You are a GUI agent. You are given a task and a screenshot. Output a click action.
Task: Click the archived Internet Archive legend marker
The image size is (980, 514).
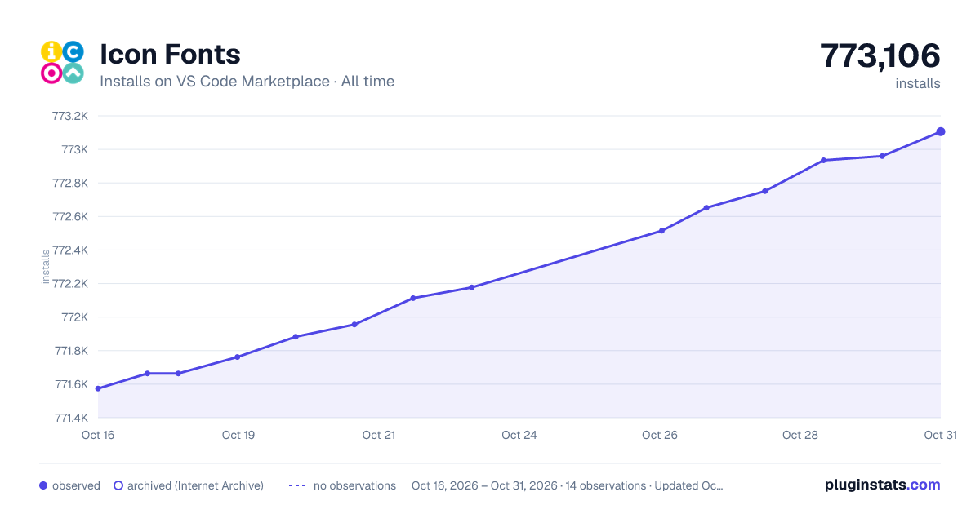point(118,485)
